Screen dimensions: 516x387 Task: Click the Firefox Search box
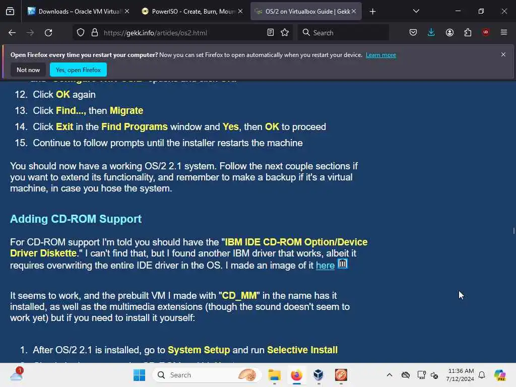pyautogui.click(x=343, y=33)
